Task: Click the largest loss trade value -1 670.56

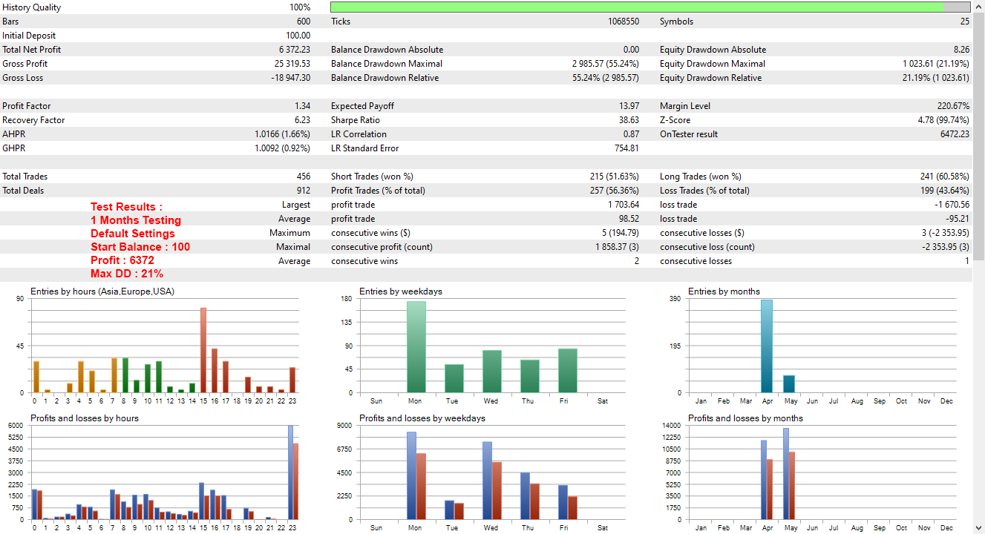Action: pyautogui.click(x=952, y=205)
